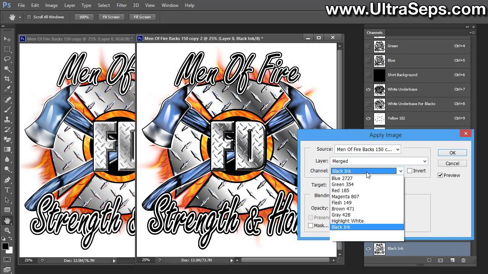This screenshot has width=488, height=274.
Task: Click the Fit Screen button
Action: pos(111,17)
